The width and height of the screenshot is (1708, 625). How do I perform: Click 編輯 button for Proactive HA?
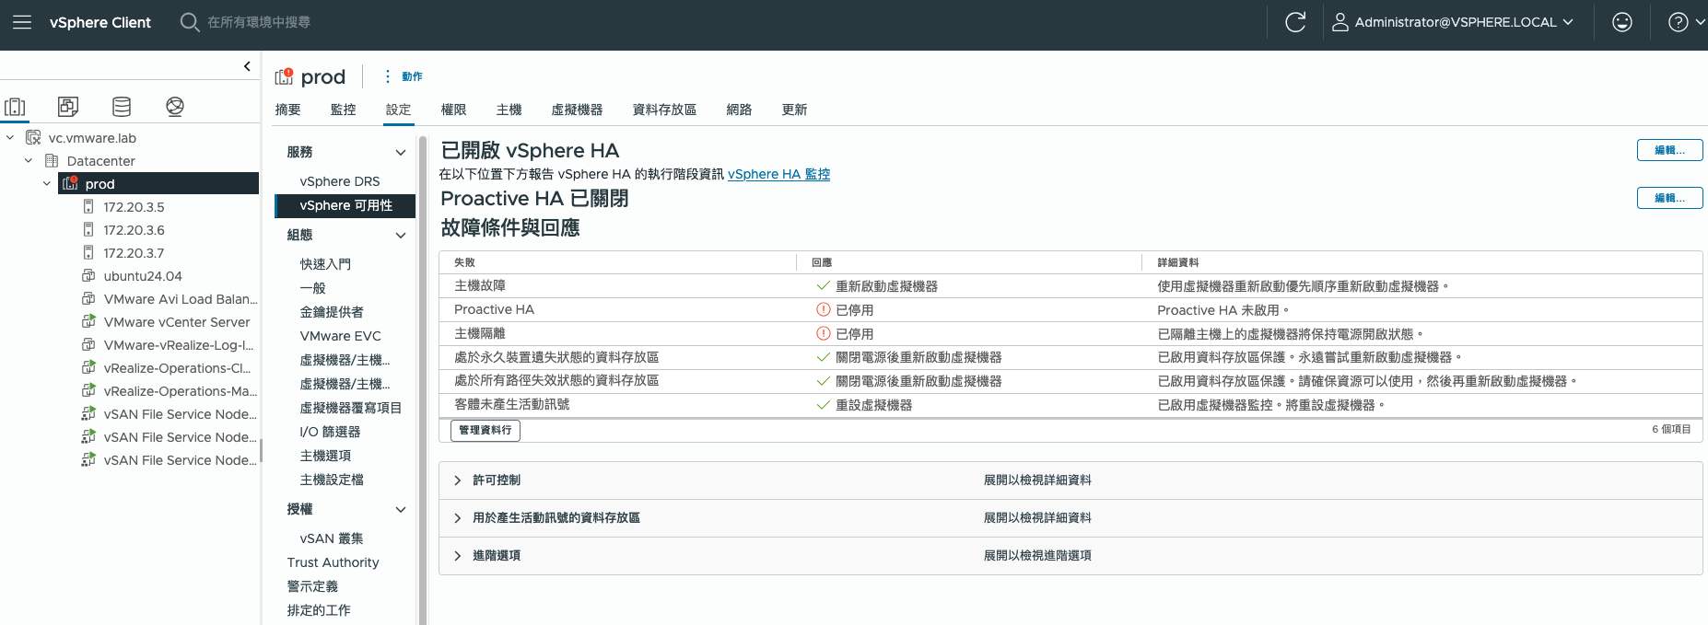(1669, 198)
